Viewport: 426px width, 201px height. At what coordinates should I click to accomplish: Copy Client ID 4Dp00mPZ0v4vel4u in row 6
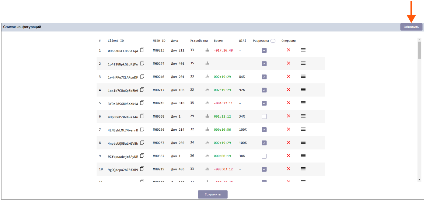point(142,116)
